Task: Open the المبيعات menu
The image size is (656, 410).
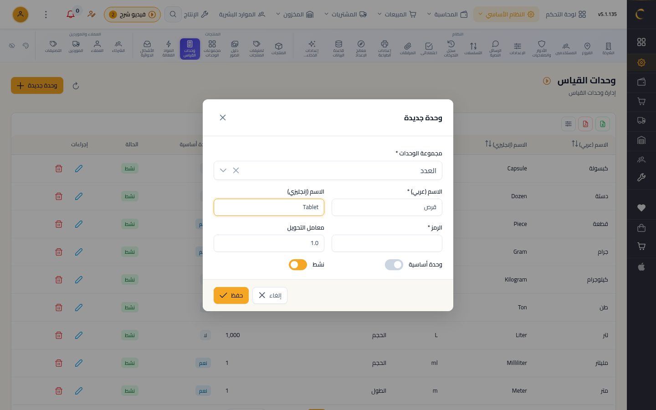Action: [x=397, y=15]
